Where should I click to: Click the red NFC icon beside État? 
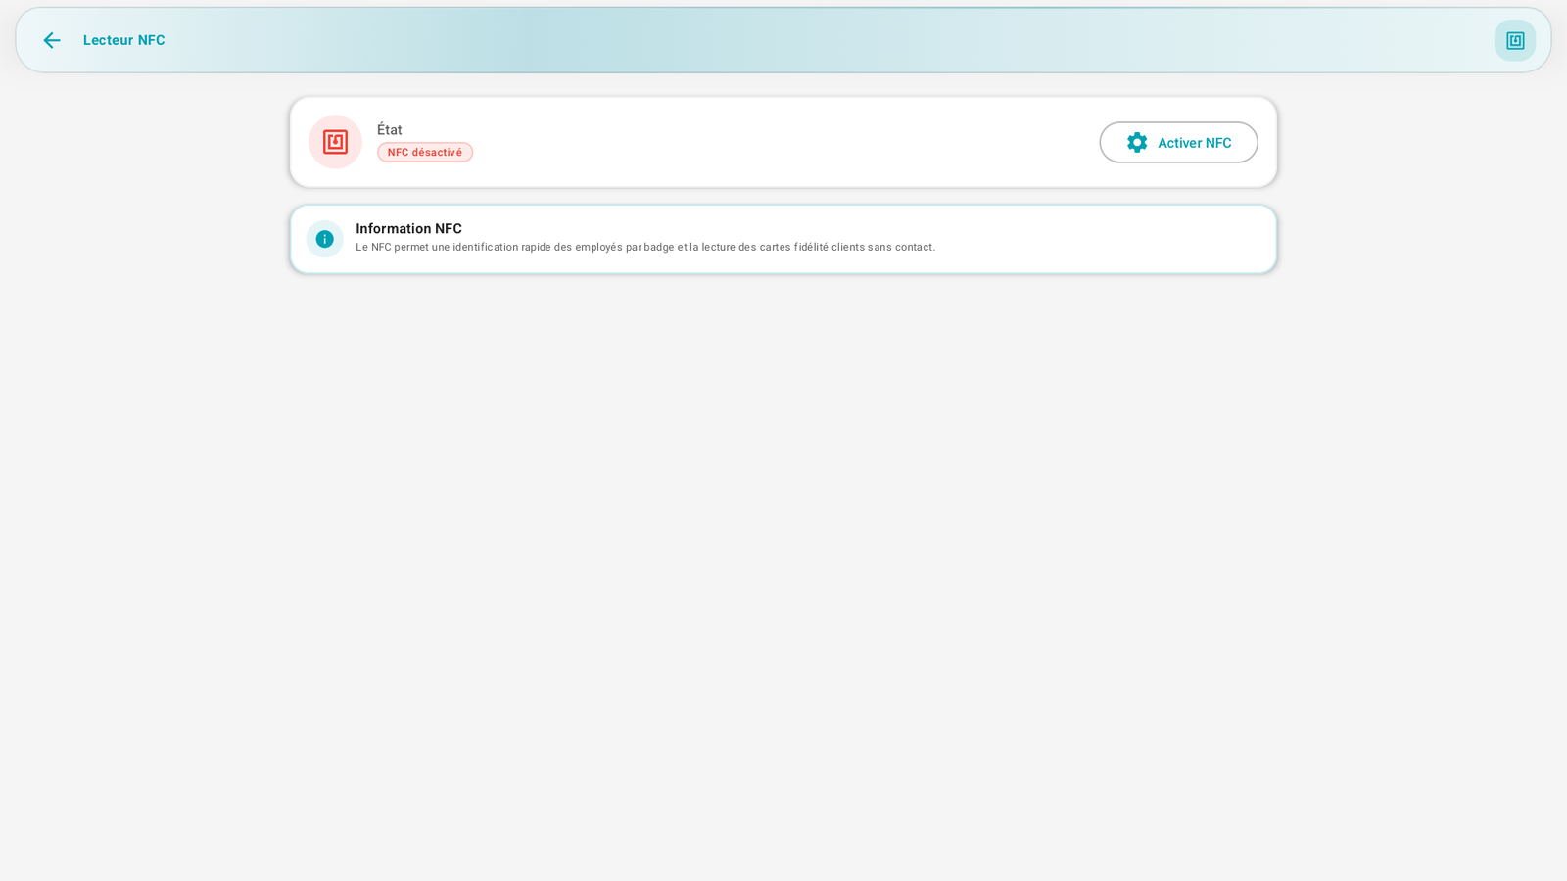[x=335, y=142]
